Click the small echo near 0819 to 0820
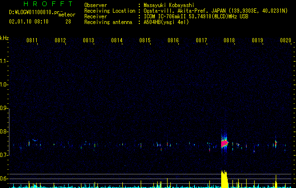This screenshot has width=296, height=188. [276, 144]
